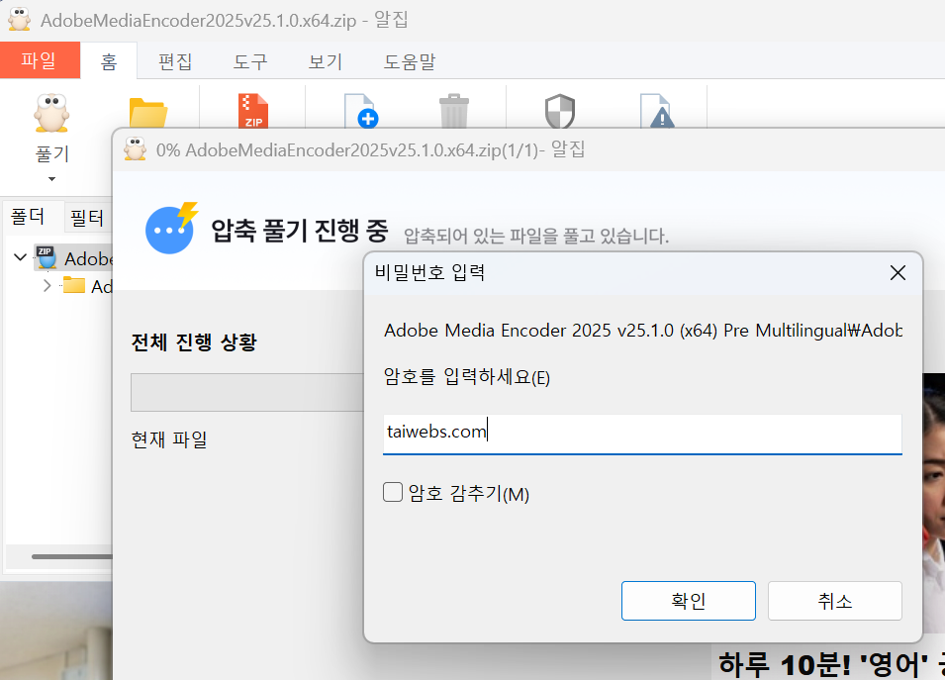945x680 pixels.
Task: Click the shield virus scan icon
Action: coord(560,111)
